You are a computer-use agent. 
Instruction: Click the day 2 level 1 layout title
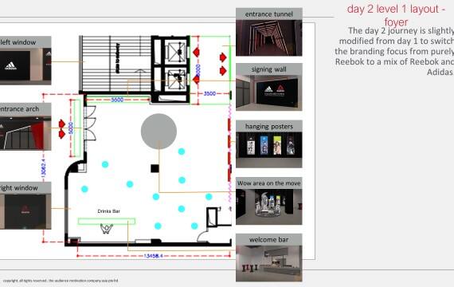pos(396,15)
